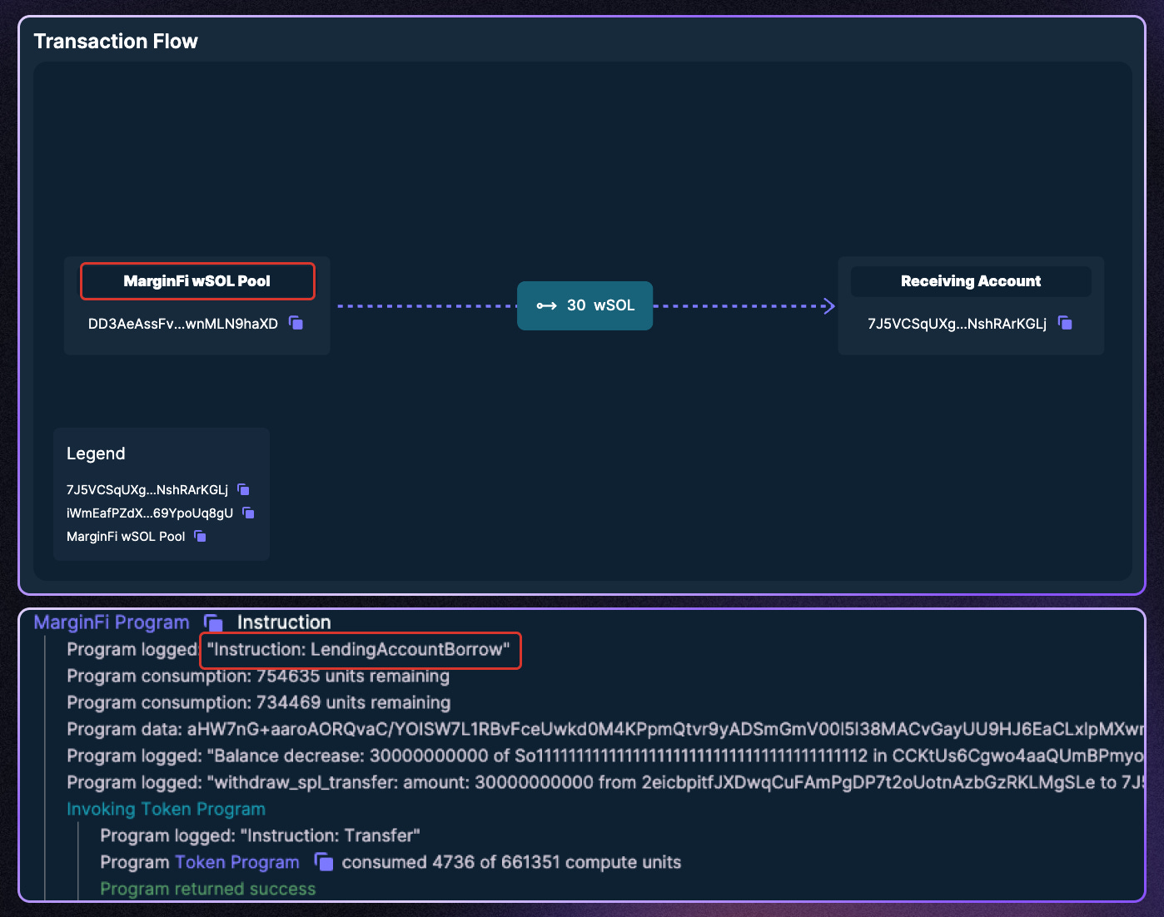Viewport: 1164px width, 917px height.
Task: Click the "Instruction: Transfer" log line
Action: click(260, 835)
